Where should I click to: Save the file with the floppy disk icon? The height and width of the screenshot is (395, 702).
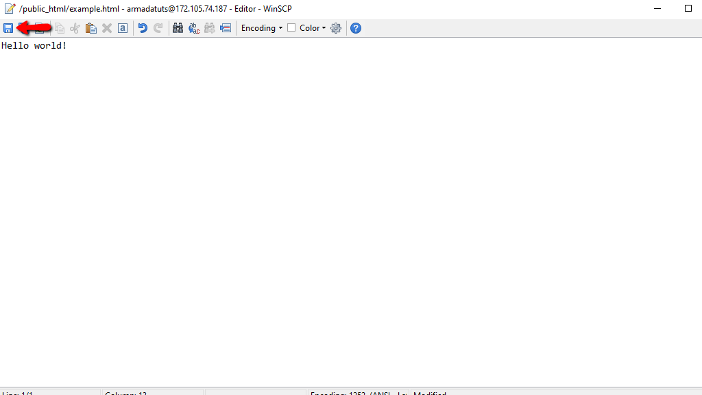click(x=8, y=28)
